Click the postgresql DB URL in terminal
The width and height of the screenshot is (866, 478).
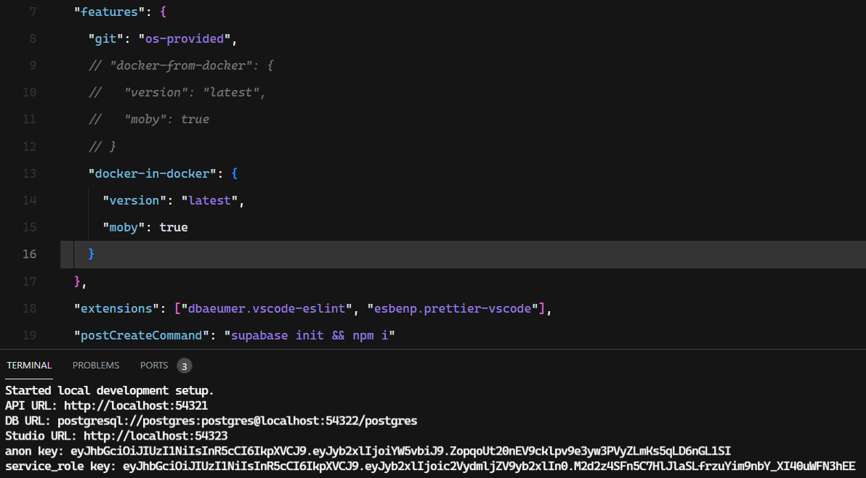point(238,421)
